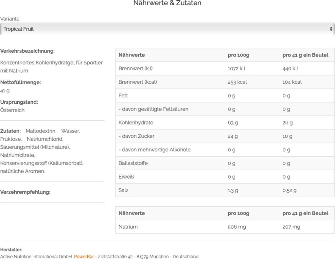335x259 pixels.
Task: Click the Natrium row label
Action: pyautogui.click(x=128, y=227)
